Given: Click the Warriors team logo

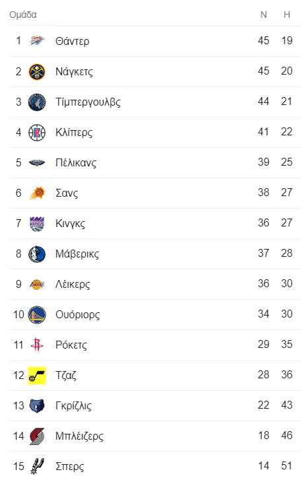Looking at the screenshot, I should tap(37, 315).
